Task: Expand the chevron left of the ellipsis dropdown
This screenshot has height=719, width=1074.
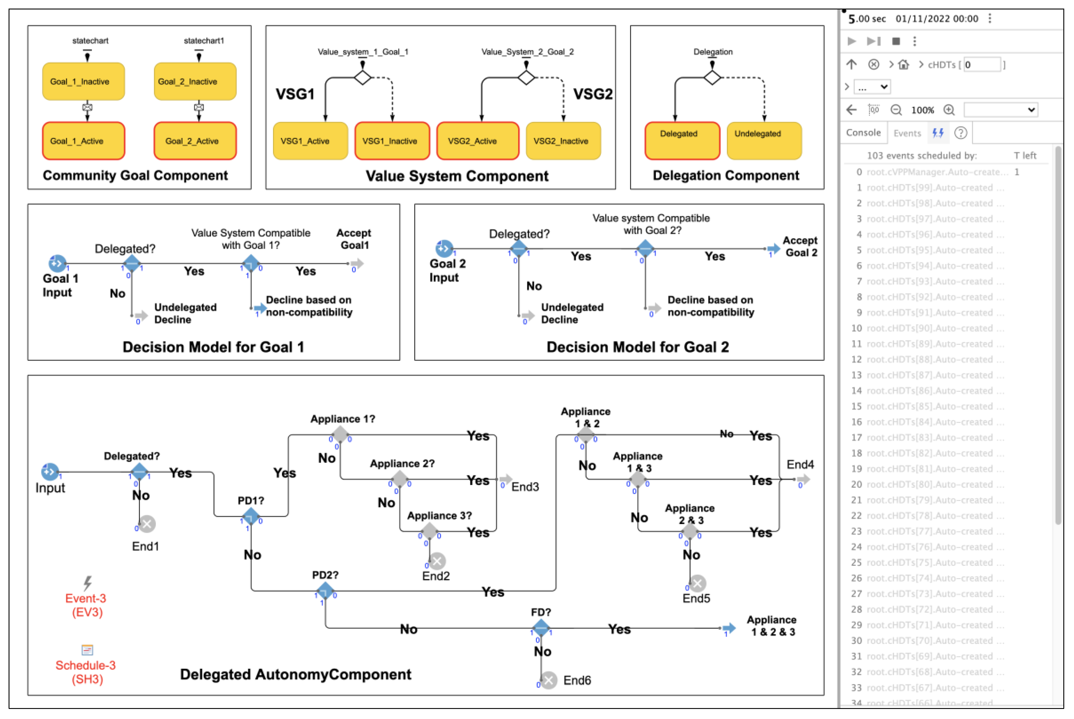Action: 847,87
